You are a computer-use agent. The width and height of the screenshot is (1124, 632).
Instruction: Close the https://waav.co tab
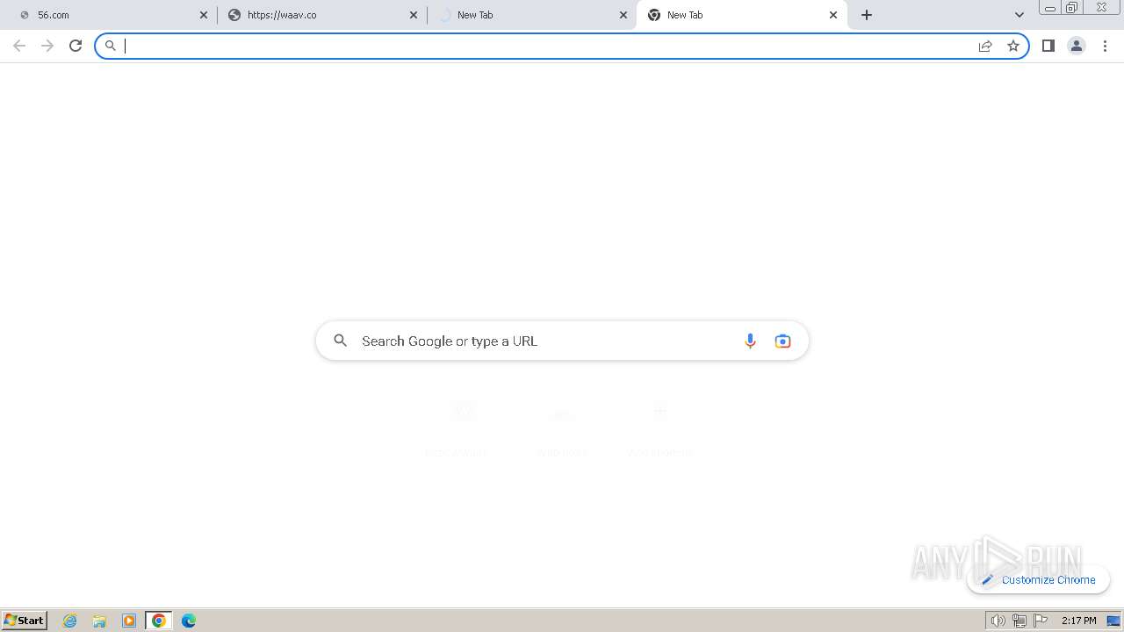click(x=414, y=15)
